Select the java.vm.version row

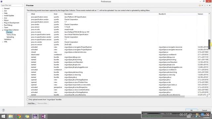[x=118, y=45]
